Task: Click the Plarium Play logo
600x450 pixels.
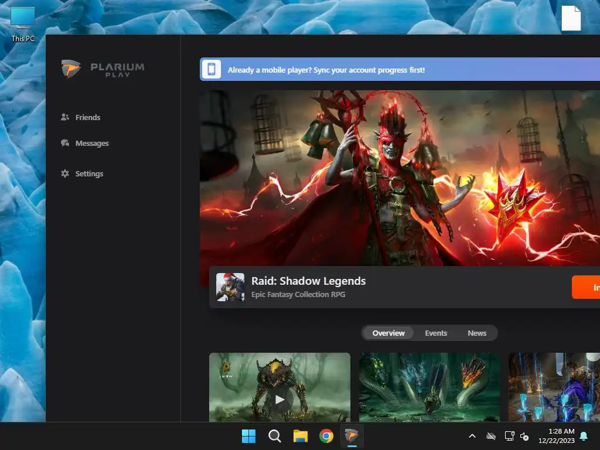Action: point(103,69)
